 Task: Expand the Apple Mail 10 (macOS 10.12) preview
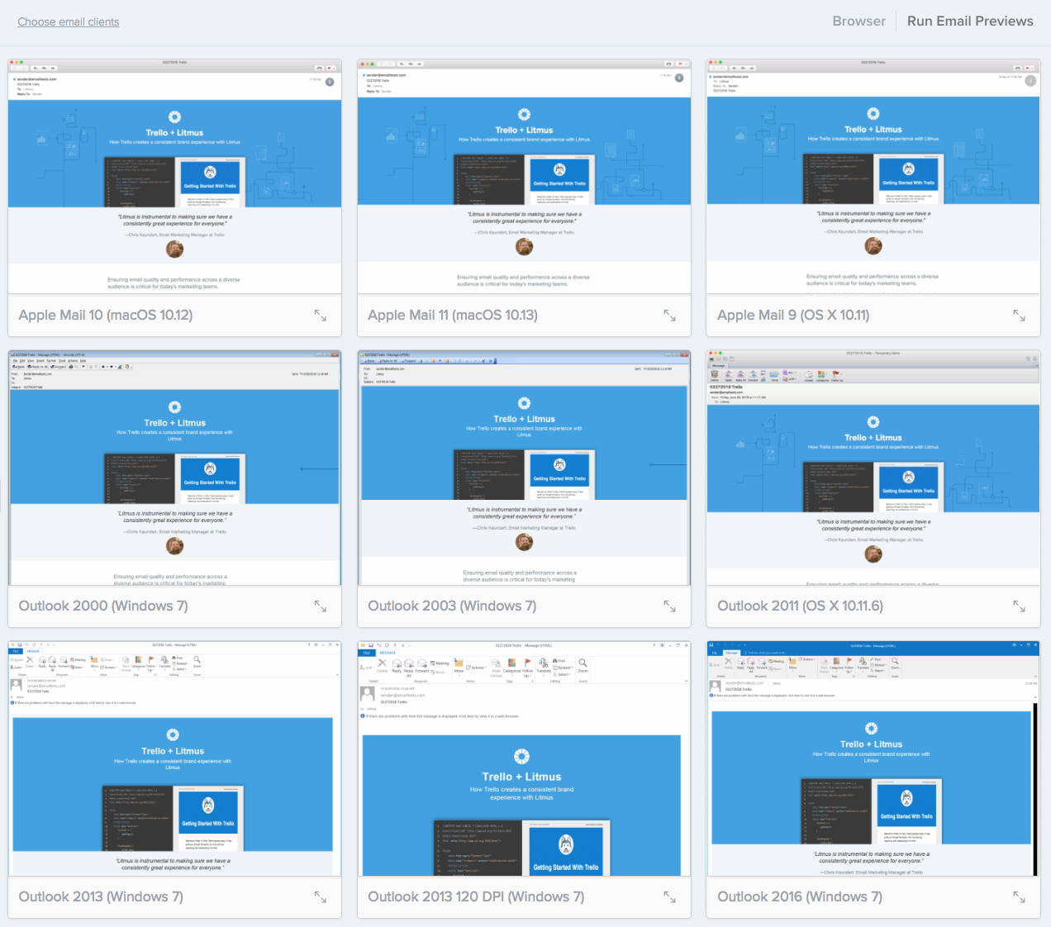[321, 316]
